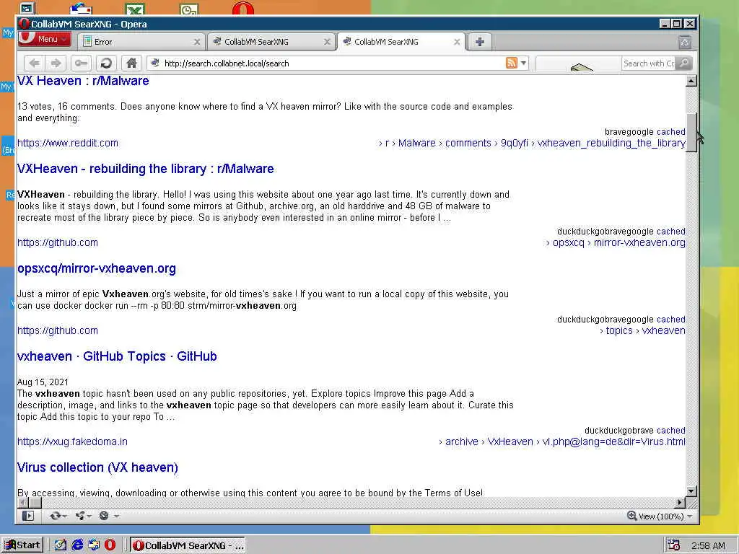Click the horizontal scrollbar right arrow
The width and height of the screenshot is (739, 554).
[680, 503]
